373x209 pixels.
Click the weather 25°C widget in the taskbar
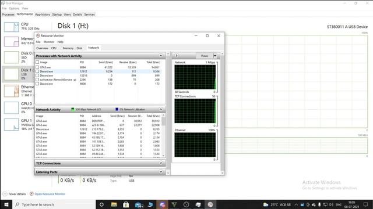(277, 204)
